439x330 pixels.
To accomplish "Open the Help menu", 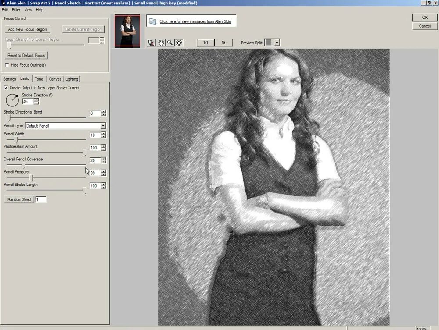I will point(40,10).
